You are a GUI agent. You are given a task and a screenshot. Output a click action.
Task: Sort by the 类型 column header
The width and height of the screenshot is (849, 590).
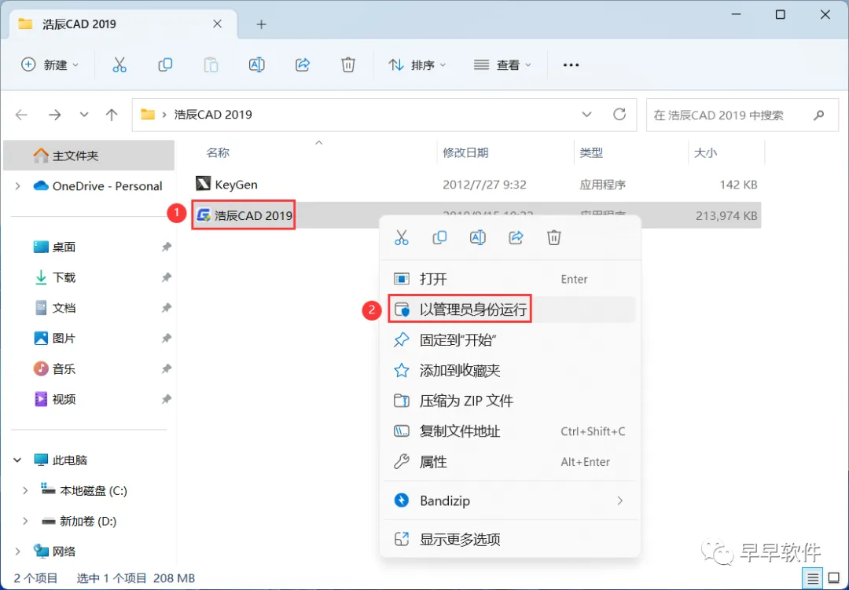pyautogui.click(x=590, y=152)
